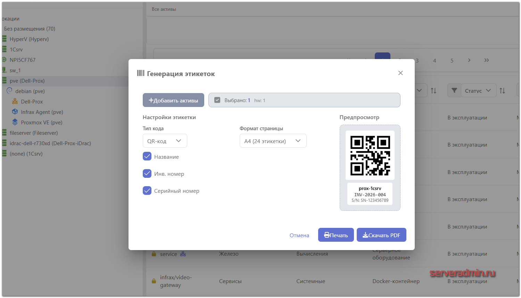Disable the Серийный номер checkbox
Screen dimensions: 521x298
click(x=147, y=191)
